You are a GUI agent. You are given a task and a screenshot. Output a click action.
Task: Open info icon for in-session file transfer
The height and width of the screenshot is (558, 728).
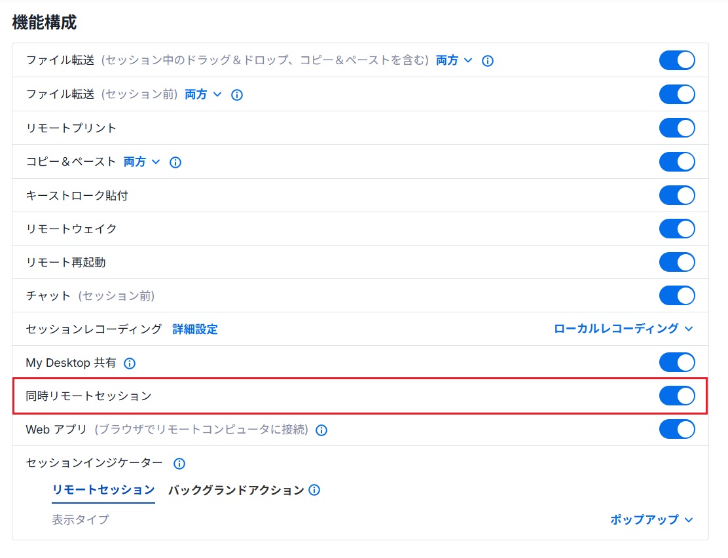(x=488, y=61)
